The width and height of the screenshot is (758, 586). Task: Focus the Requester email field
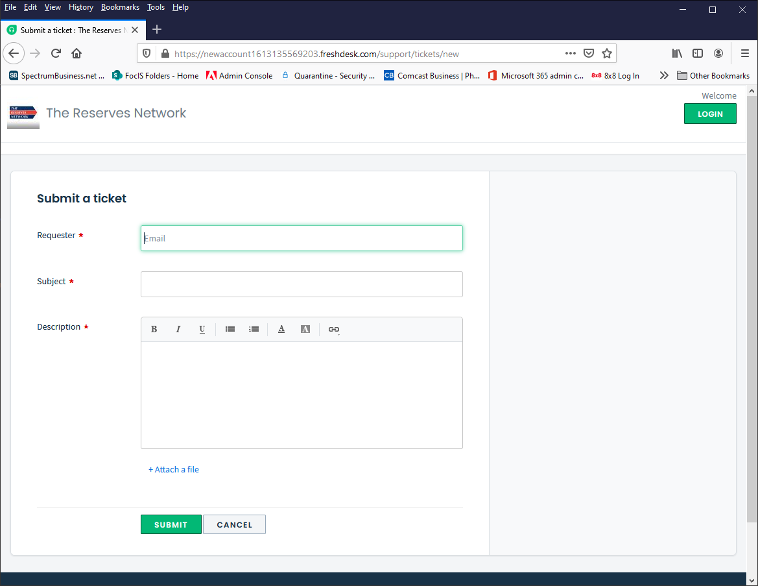click(302, 238)
